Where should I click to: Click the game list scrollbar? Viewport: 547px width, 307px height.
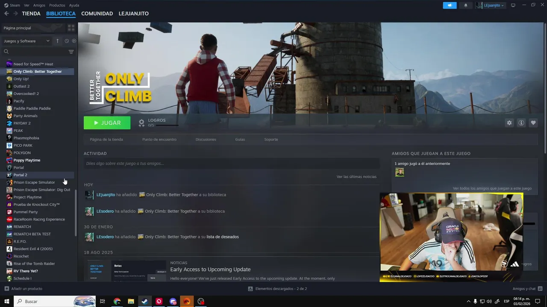coord(76,213)
